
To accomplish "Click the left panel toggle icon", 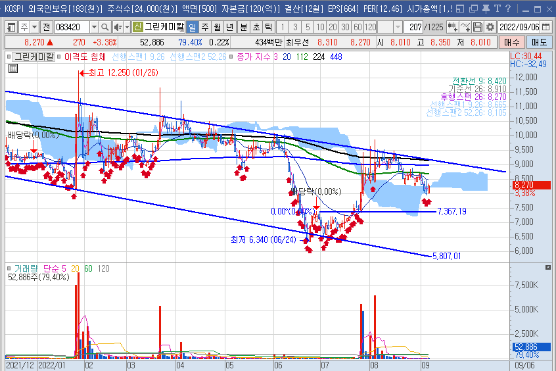I will click(11, 27).
